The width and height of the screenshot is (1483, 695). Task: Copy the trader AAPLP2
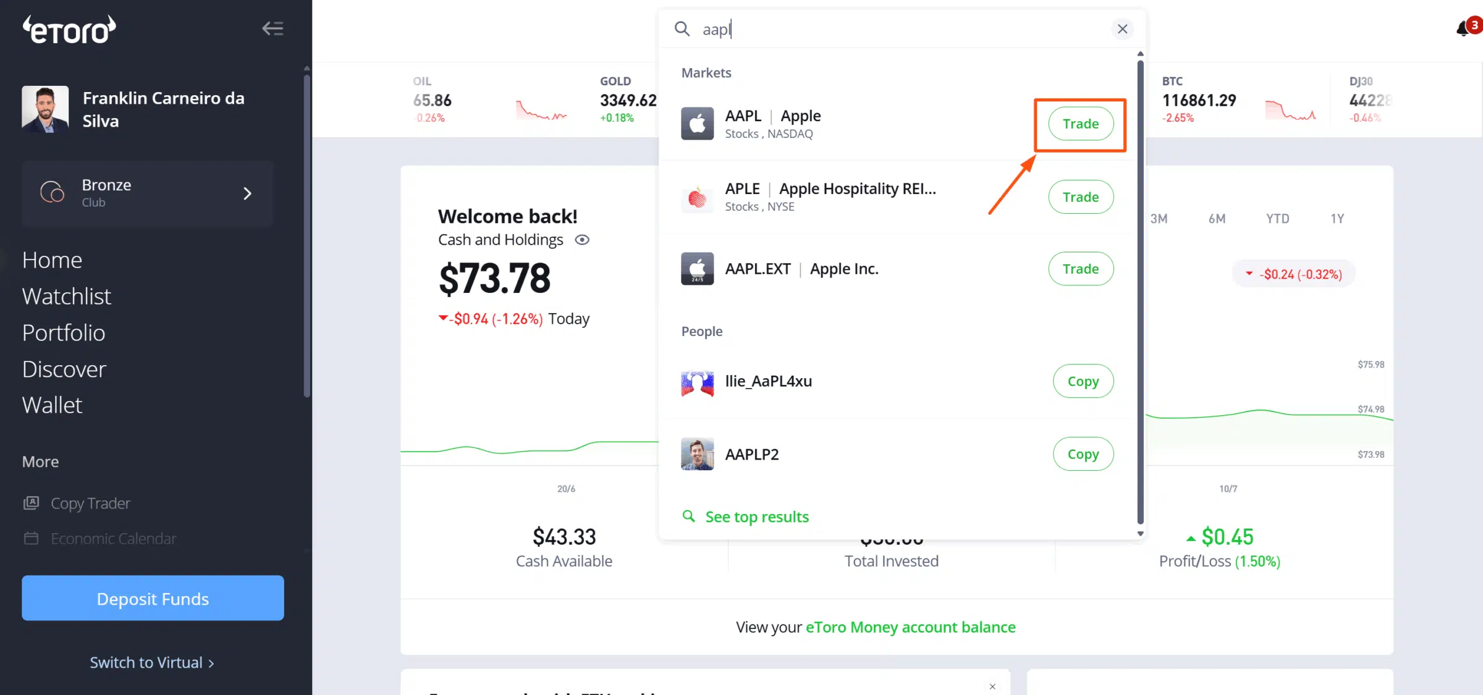(x=1083, y=454)
